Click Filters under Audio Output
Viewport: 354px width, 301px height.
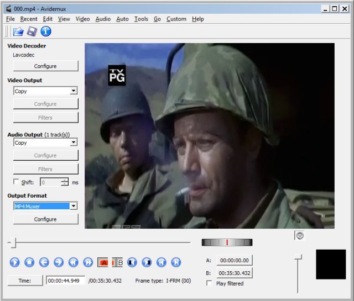click(x=46, y=169)
